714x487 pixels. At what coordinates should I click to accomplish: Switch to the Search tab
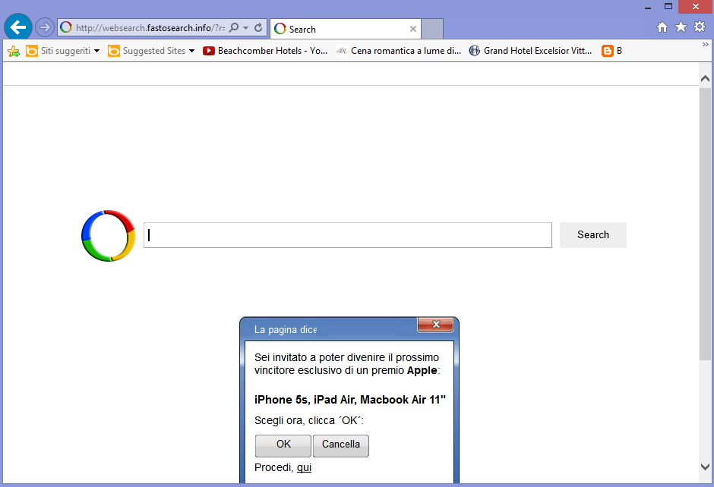[345, 29]
